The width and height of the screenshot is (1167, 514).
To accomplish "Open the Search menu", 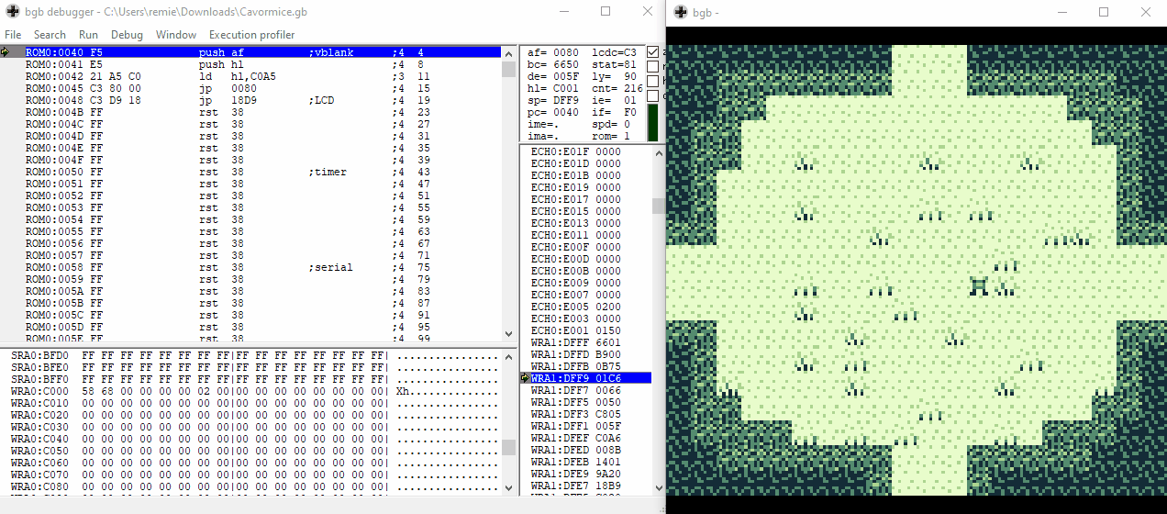I will click(50, 35).
